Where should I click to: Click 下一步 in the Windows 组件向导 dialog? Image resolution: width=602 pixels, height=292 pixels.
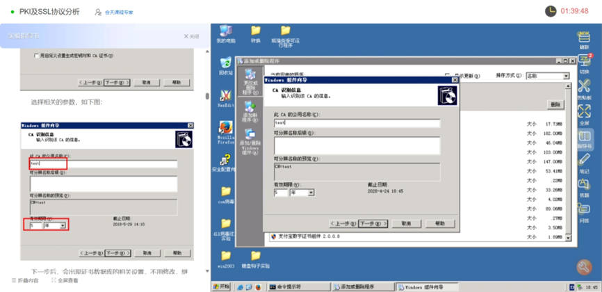tap(373, 224)
